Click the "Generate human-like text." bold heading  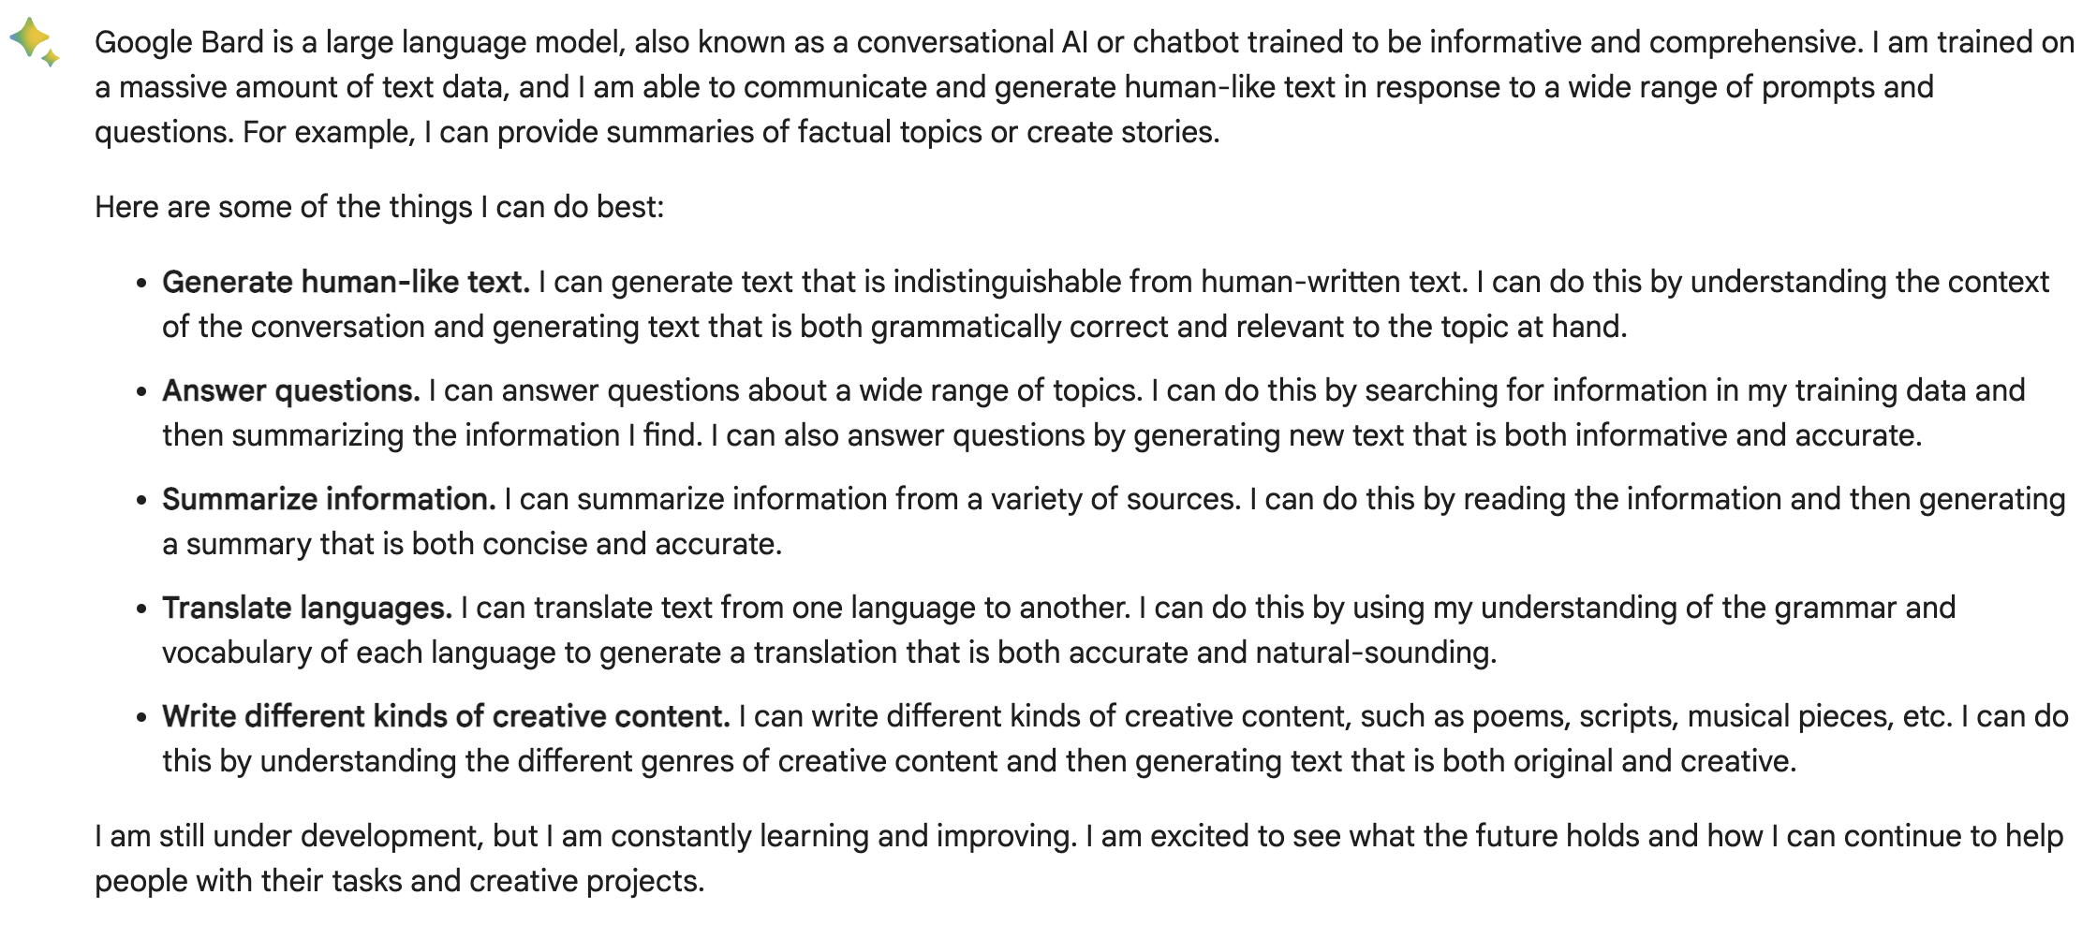click(346, 283)
